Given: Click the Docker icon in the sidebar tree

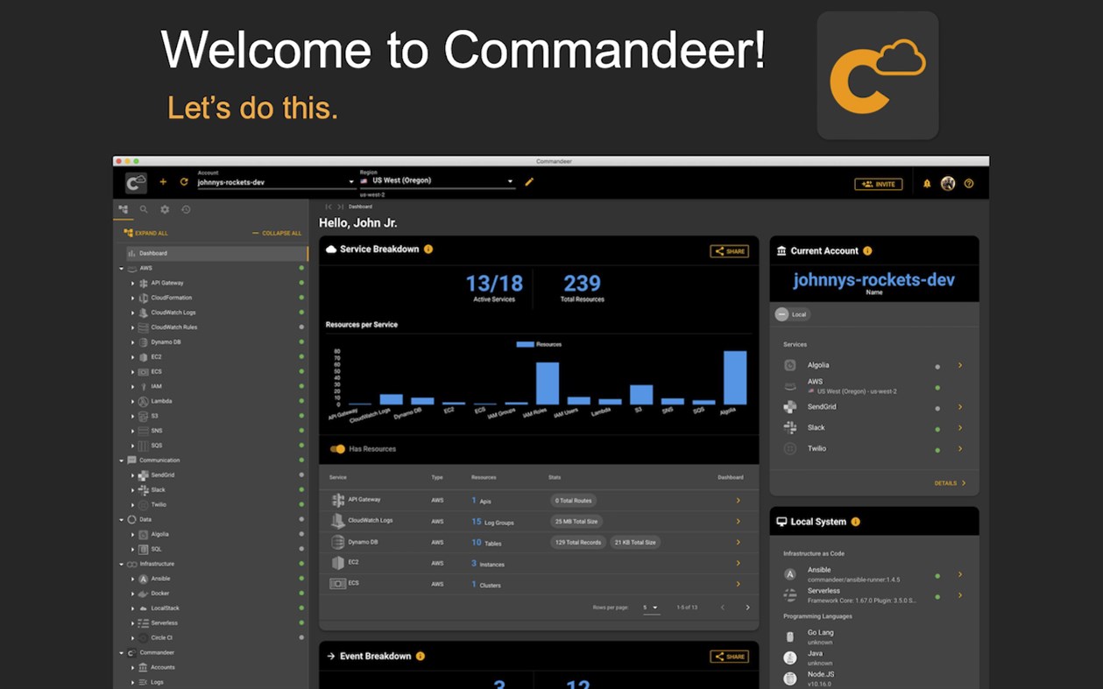Looking at the screenshot, I should (144, 594).
